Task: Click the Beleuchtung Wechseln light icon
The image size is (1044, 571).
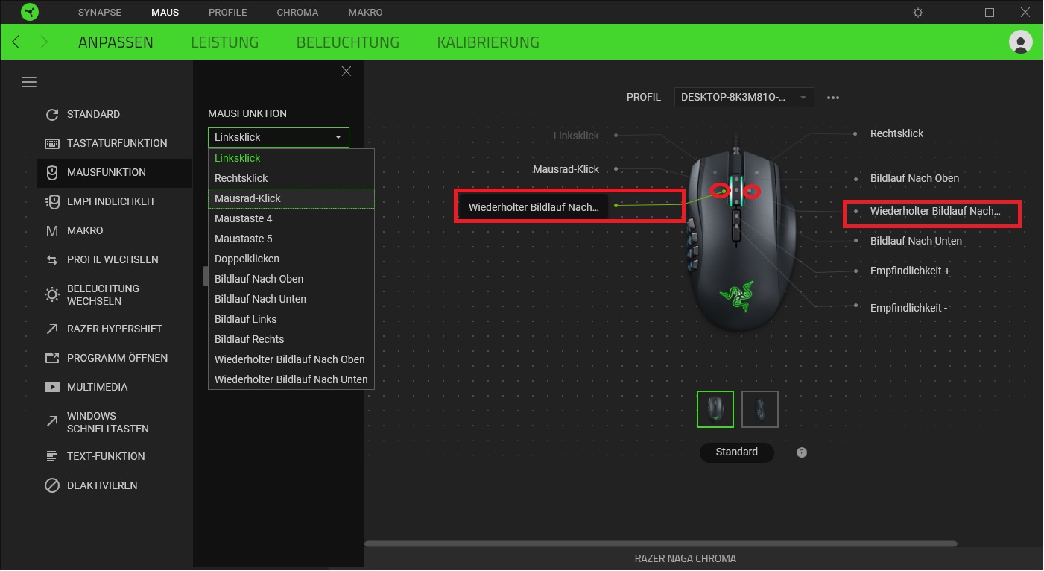Action: click(x=52, y=294)
